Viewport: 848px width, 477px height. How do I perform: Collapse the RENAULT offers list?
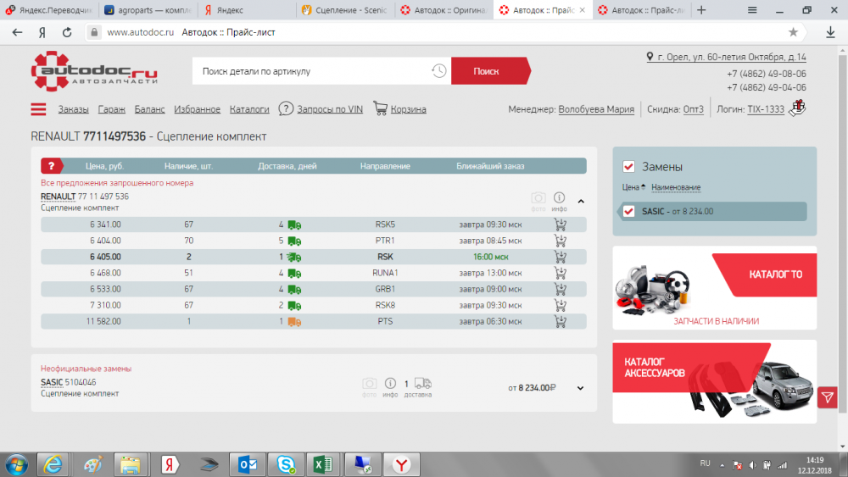pos(581,202)
